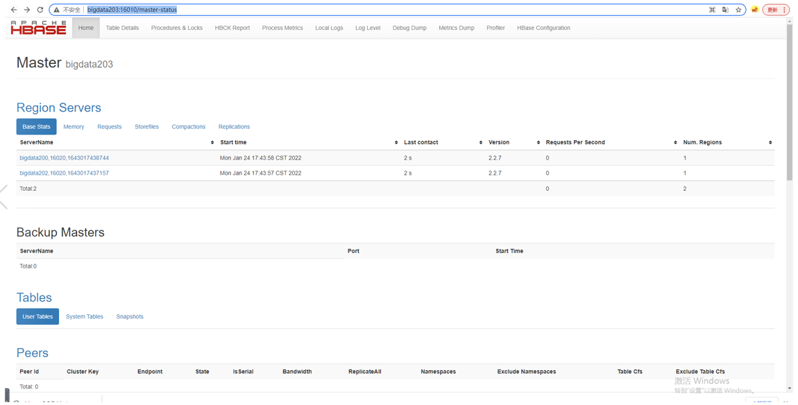This screenshot has width=798, height=405.
Task: Click the 'Bandwidth' column header
Action: click(297, 372)
